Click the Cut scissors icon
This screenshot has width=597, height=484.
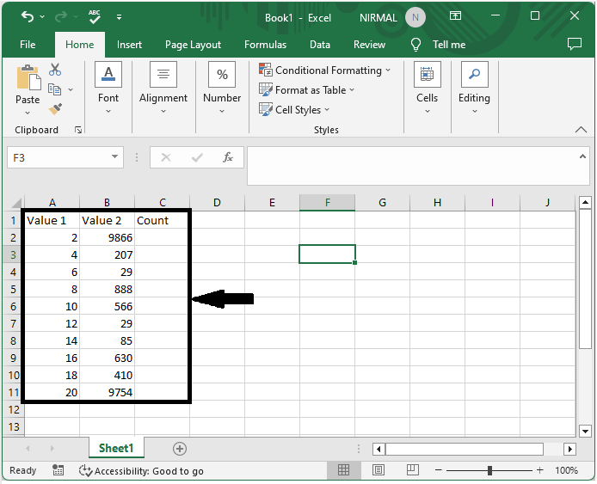pos(55,70)
